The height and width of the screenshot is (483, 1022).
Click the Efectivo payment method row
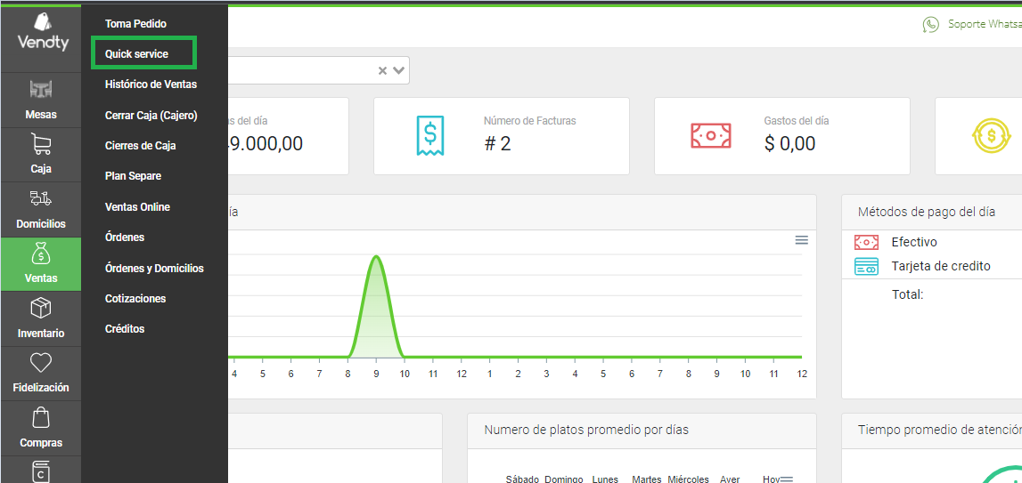coord(932,242)
